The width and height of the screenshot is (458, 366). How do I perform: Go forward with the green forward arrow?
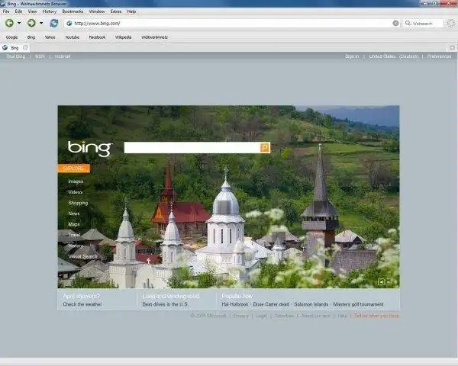click(31, 23)
